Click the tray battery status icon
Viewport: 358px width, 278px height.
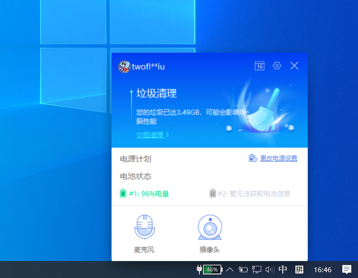[243, 270]
